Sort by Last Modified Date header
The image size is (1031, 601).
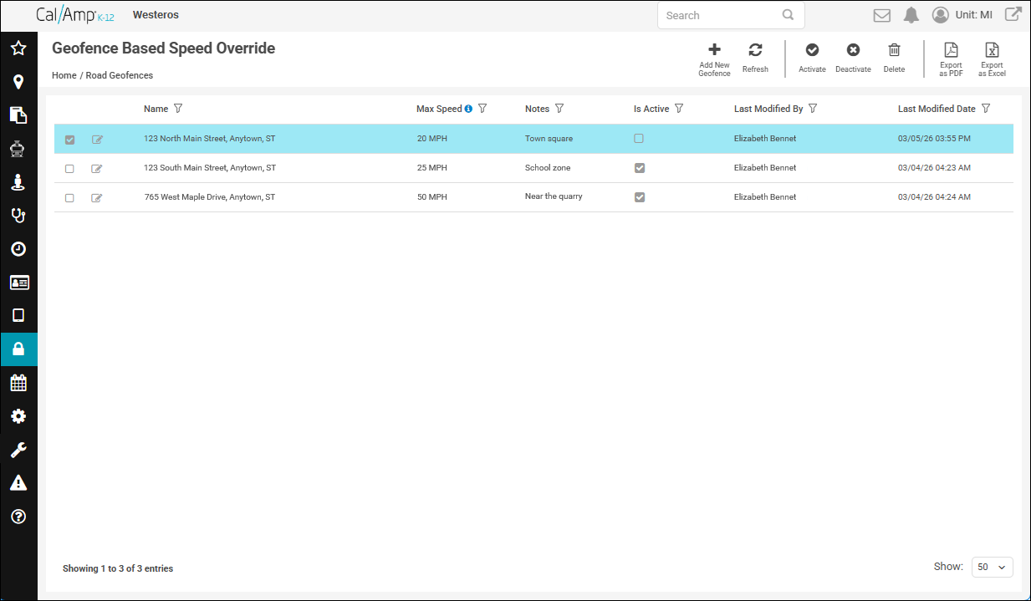point(937,109)
